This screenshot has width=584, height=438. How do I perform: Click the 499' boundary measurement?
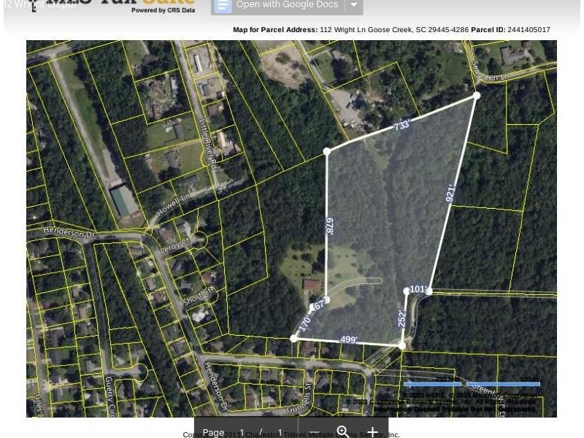click(x=349, y=339)
